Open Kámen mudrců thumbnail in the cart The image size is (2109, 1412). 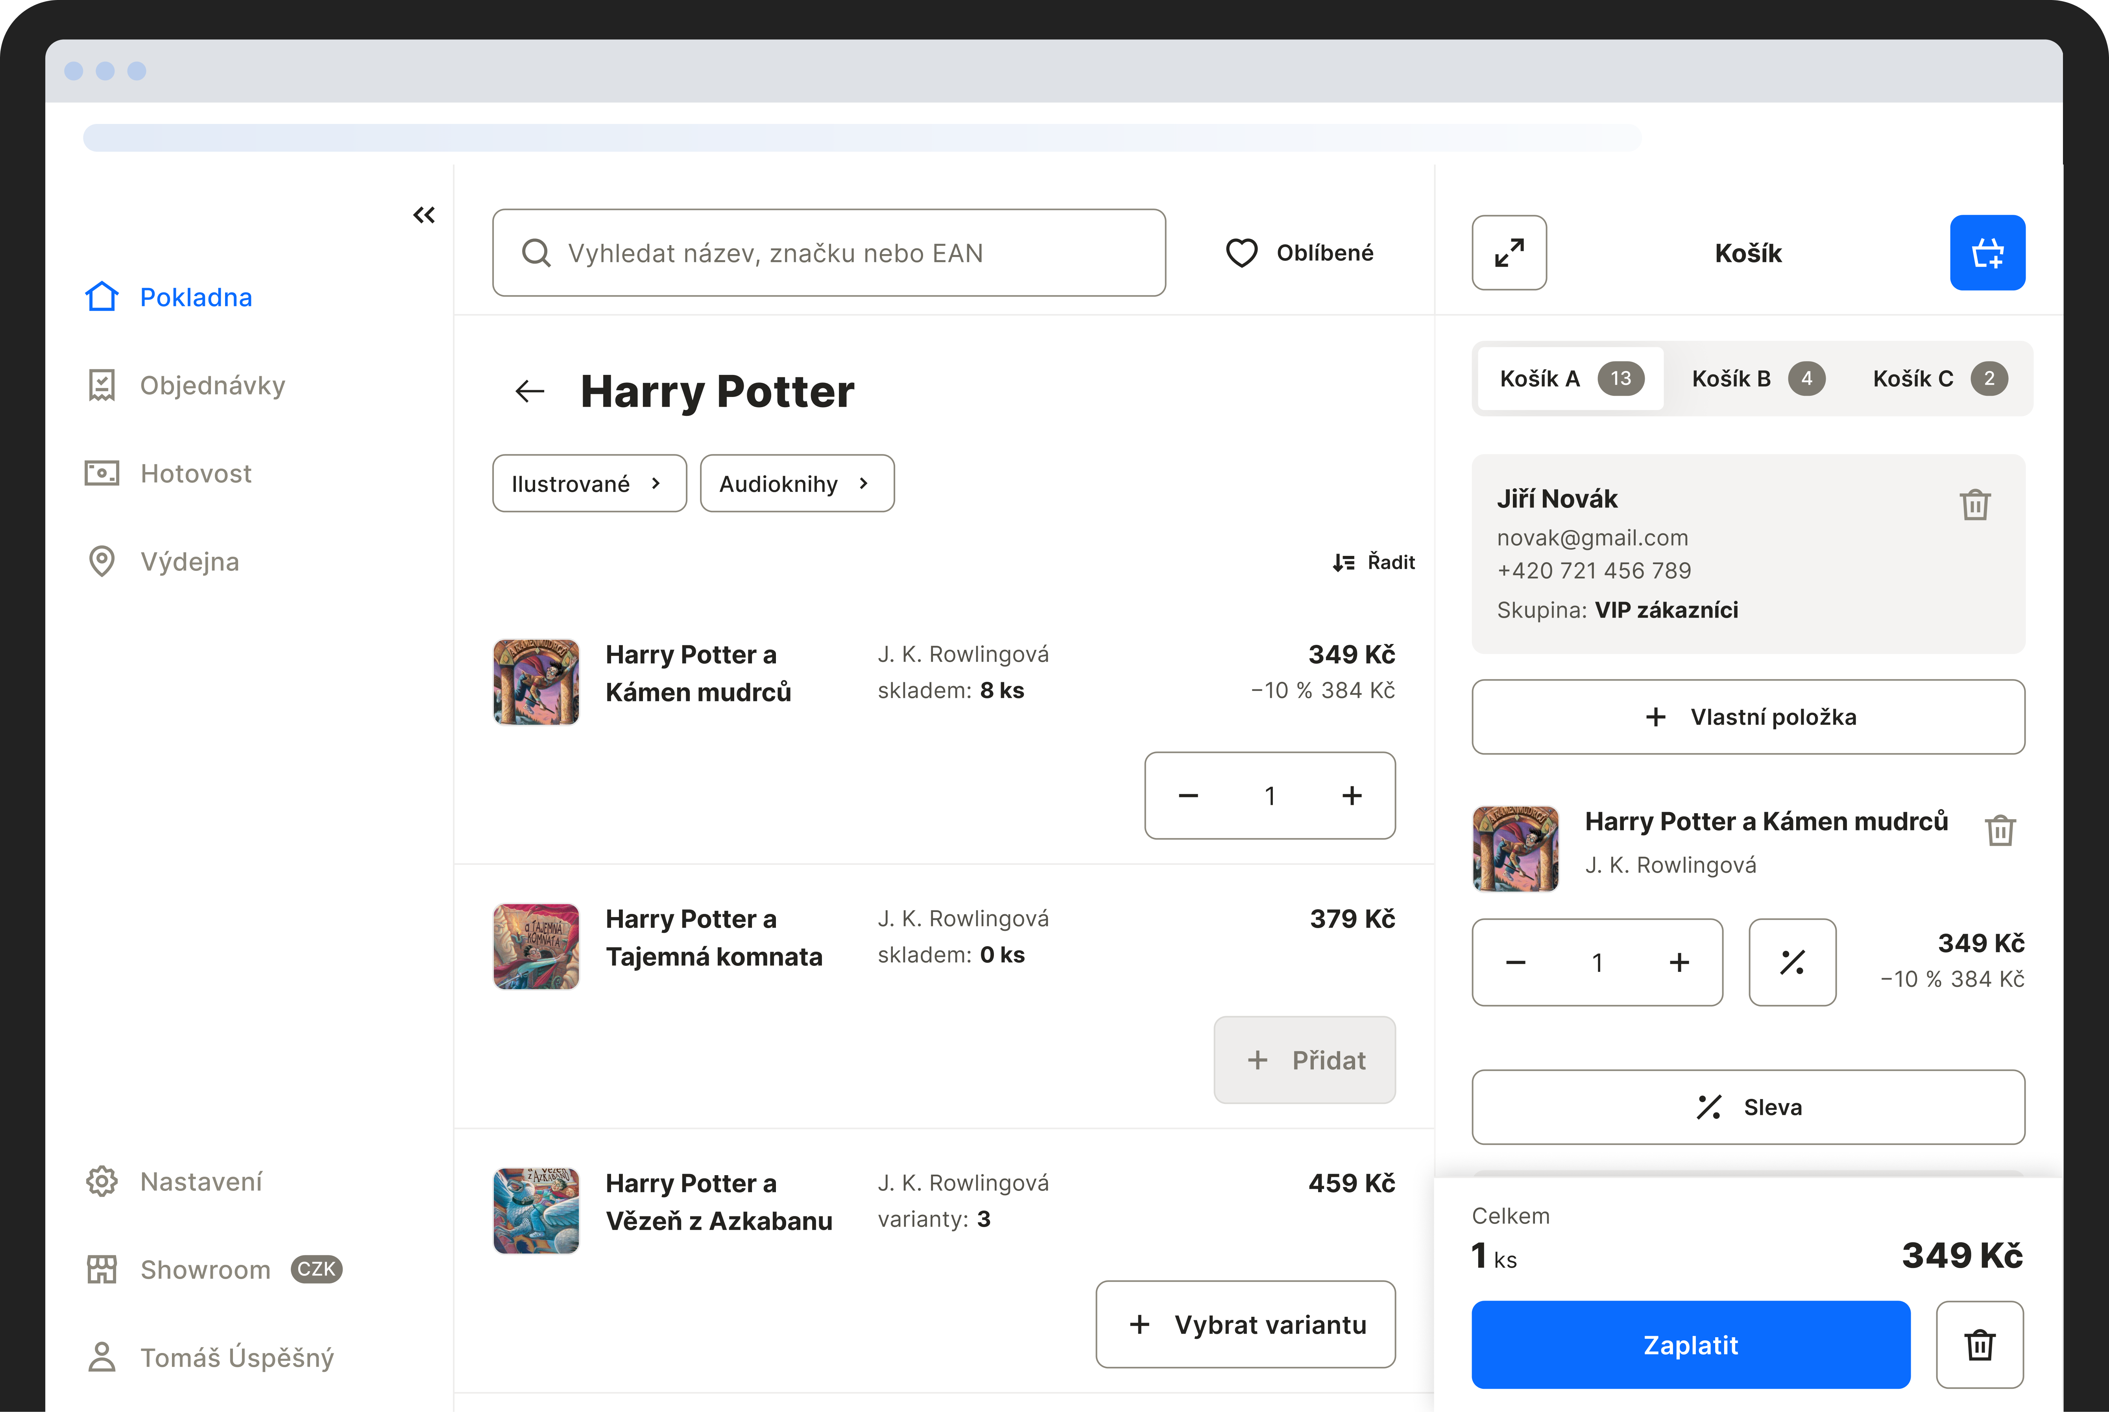click(1516, 849)
